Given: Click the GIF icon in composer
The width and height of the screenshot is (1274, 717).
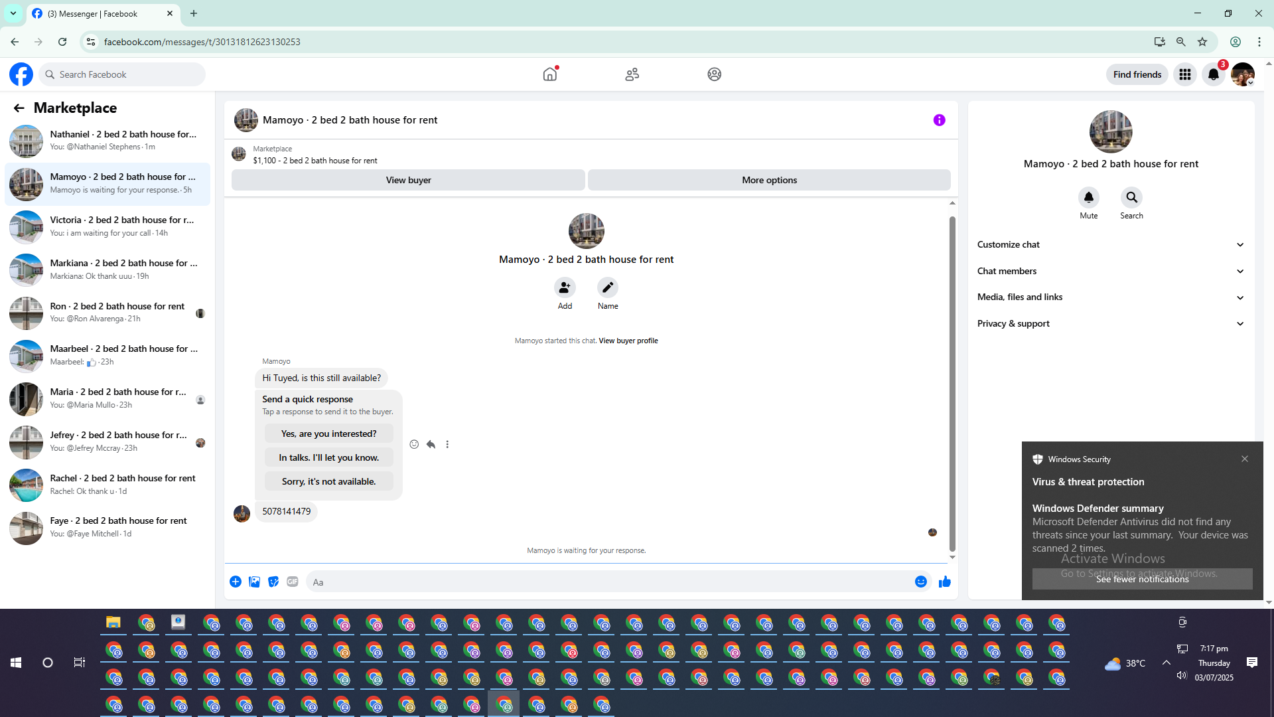Looking at the screenshot, I should coord(293,582).
